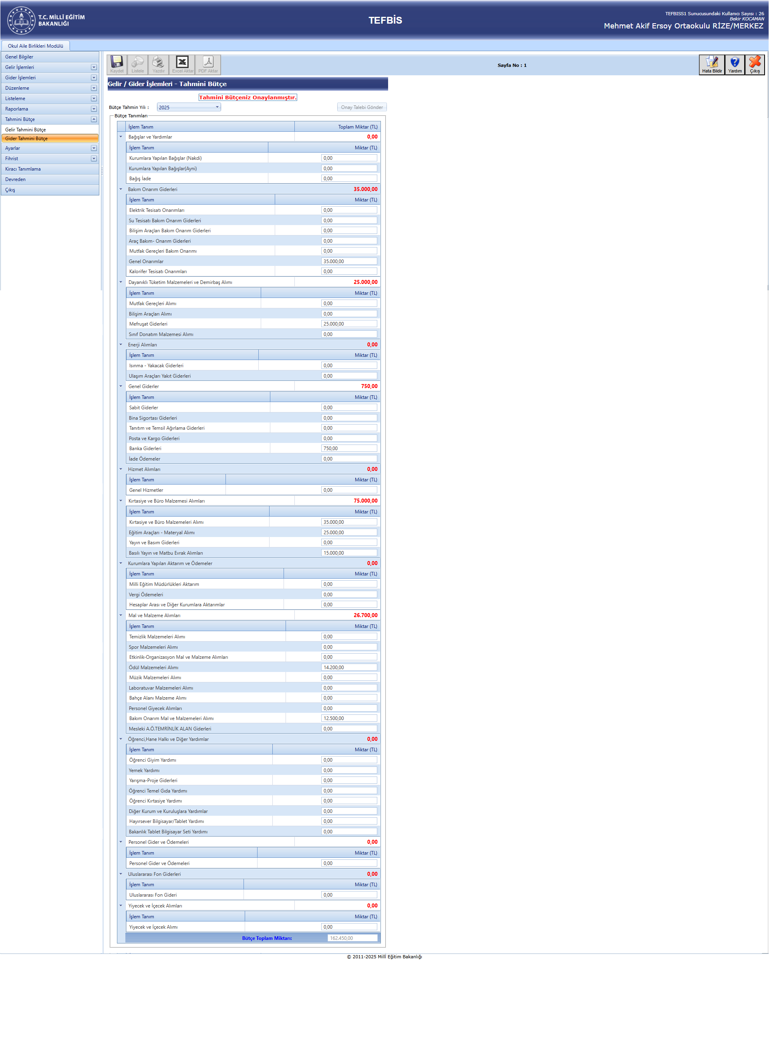
Task: Select Gelir Tahmini Bütçe menu item
Action: click(x=26, y=130)
